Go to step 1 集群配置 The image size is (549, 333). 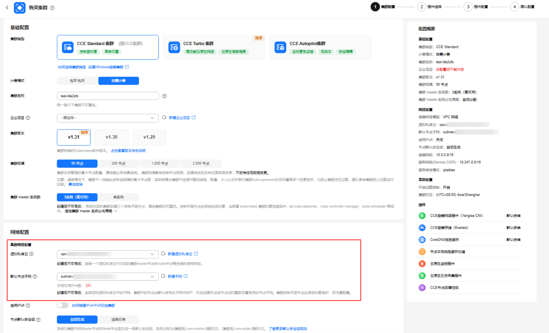click(x=383, y=7)
